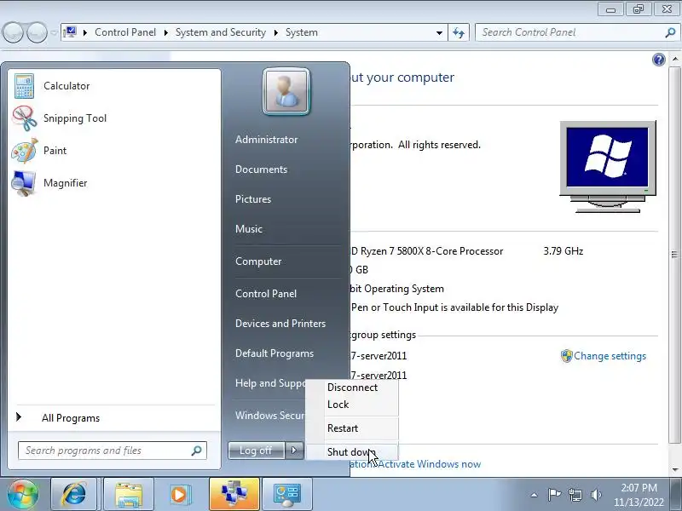This screenshot has height=511, width=682.
Task: Select Disconnect from the power menu
Action: pyautogui.click(x=352, y=388)
